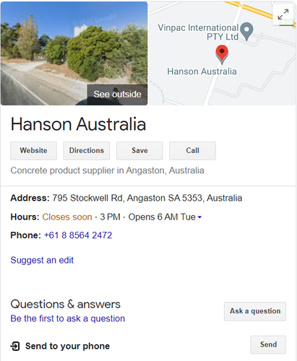Click the Hanson Australia label on map

[x=202, y=71]
